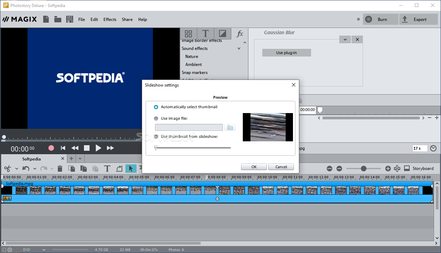Open the File menu
The height and width of the screenshot is (253, 441).
coord(82,20)
